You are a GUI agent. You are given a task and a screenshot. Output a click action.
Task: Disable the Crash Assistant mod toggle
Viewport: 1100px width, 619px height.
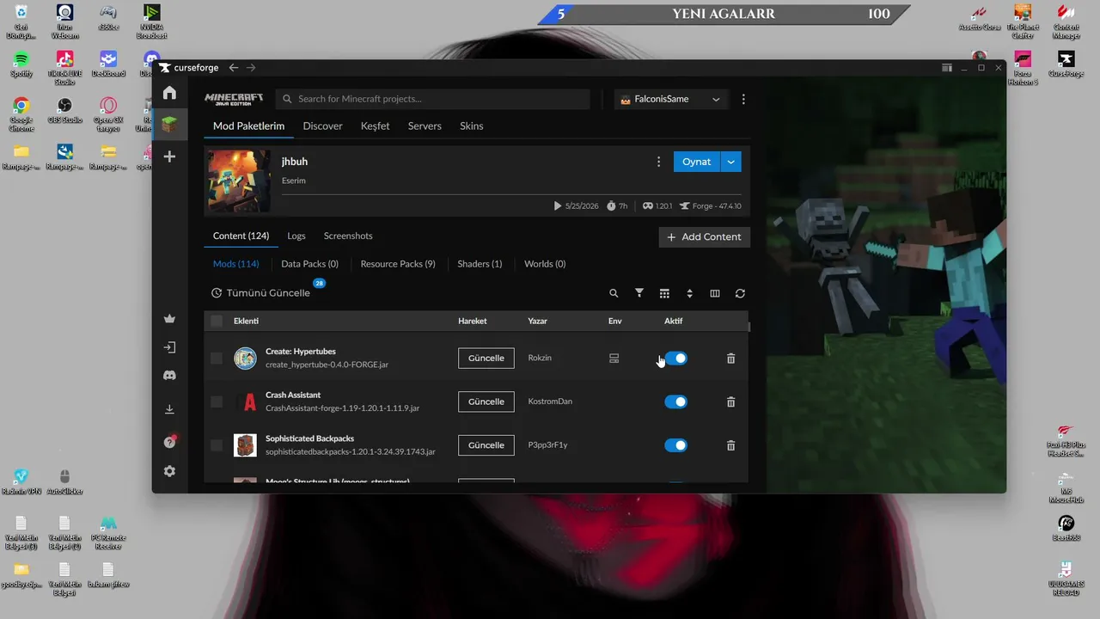click(x=676, y=401)
